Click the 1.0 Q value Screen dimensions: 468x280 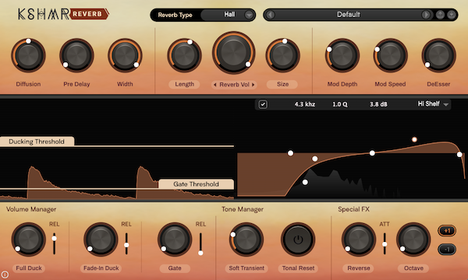[x=339, y=104]
